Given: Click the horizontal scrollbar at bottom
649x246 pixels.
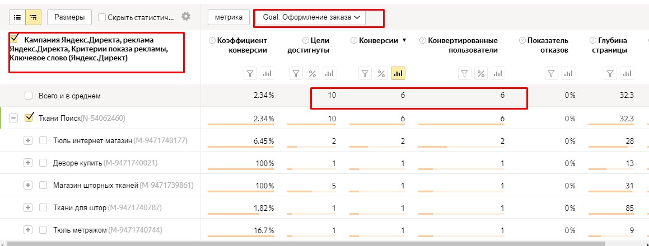Looking at the screenshot, I should coord(302,243).
